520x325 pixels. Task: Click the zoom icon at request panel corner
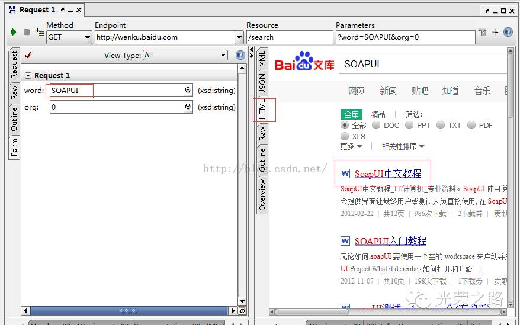[x=242, y=311]
